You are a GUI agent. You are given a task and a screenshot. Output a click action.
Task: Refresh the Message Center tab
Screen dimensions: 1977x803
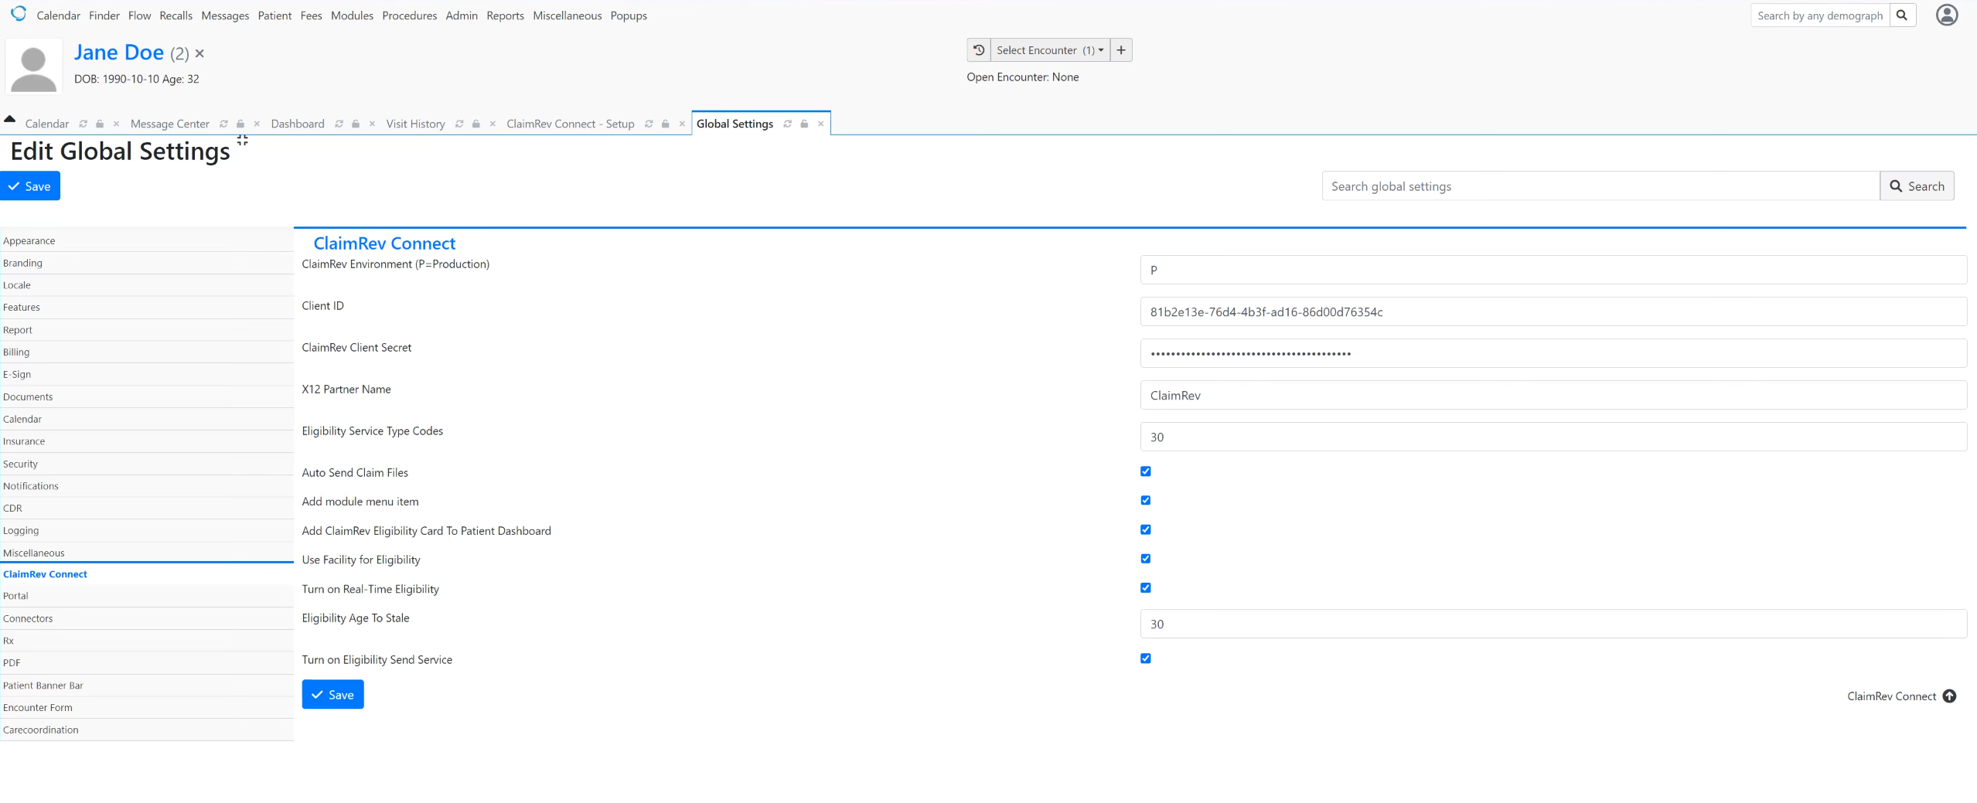pyautogui.click(x=223, y=124)
